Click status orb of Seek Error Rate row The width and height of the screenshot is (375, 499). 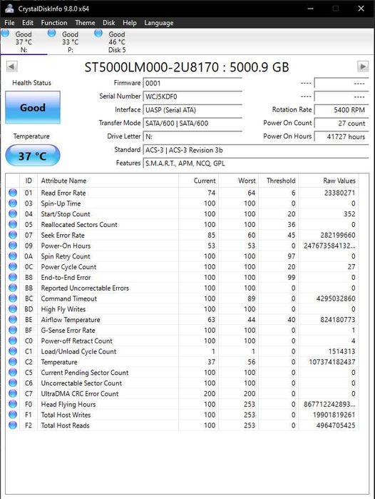point(13,235)
